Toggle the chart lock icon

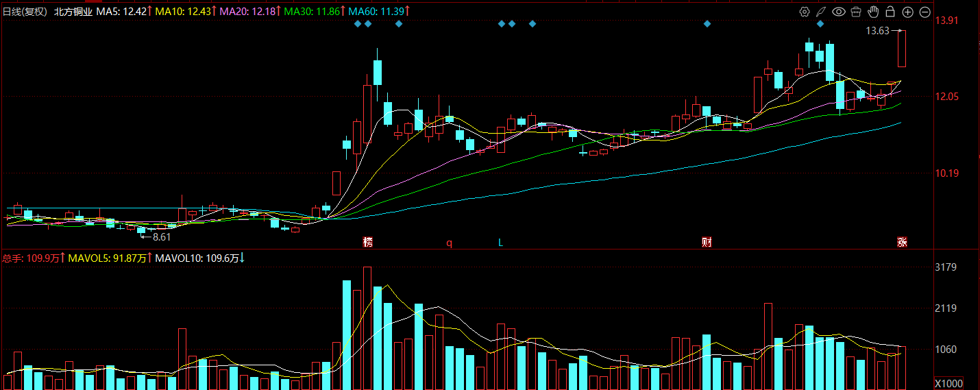890,12
